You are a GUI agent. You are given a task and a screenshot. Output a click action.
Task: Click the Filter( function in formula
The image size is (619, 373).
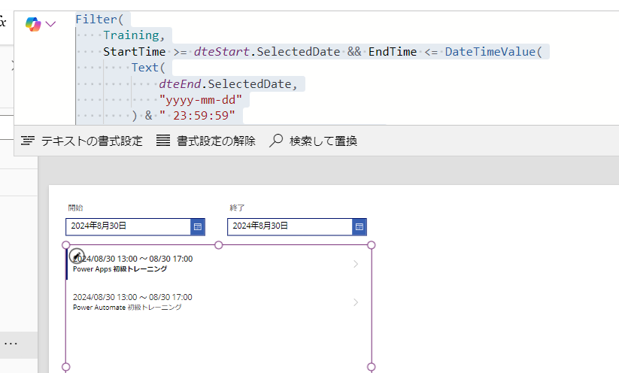point(99,20)
